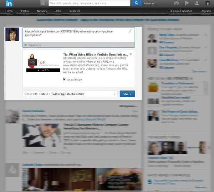Screen dimensions: 214x192
Task: Click the LinkedIn logo
Action: click(x=9, y=4)
